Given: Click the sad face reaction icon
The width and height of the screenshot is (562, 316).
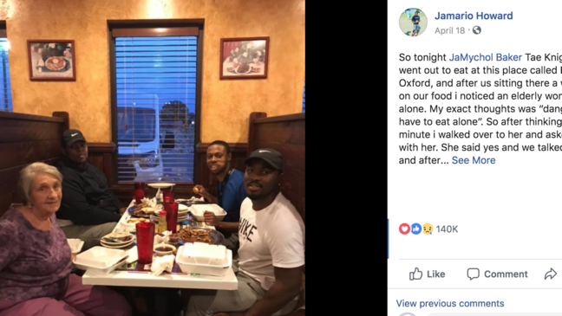Looking at the screenshot, I should tap(428, 229).
